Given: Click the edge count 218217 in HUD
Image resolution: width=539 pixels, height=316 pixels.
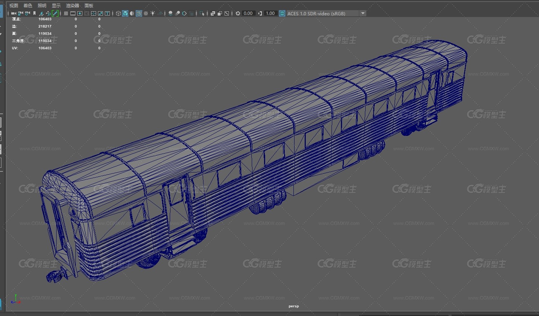Looking at the screenshot, I should [45, 26].
